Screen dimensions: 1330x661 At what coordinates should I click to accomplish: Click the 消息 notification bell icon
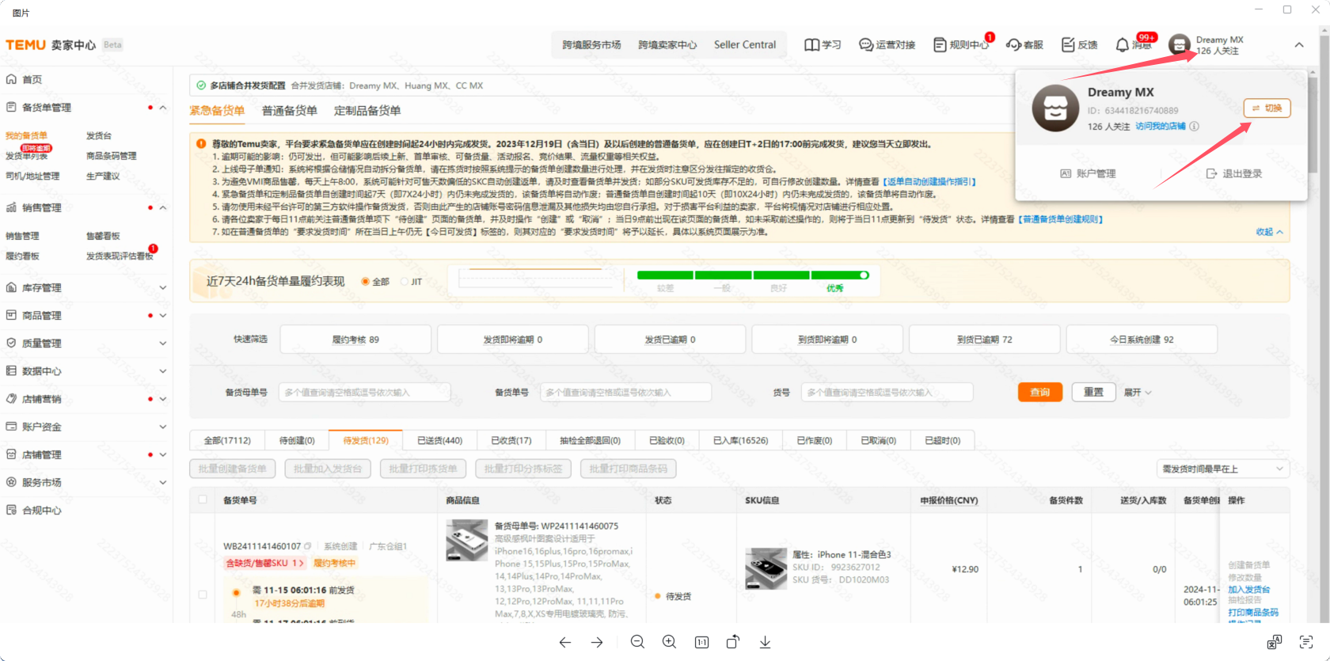pyautogui.click(x=1122, y=45)
